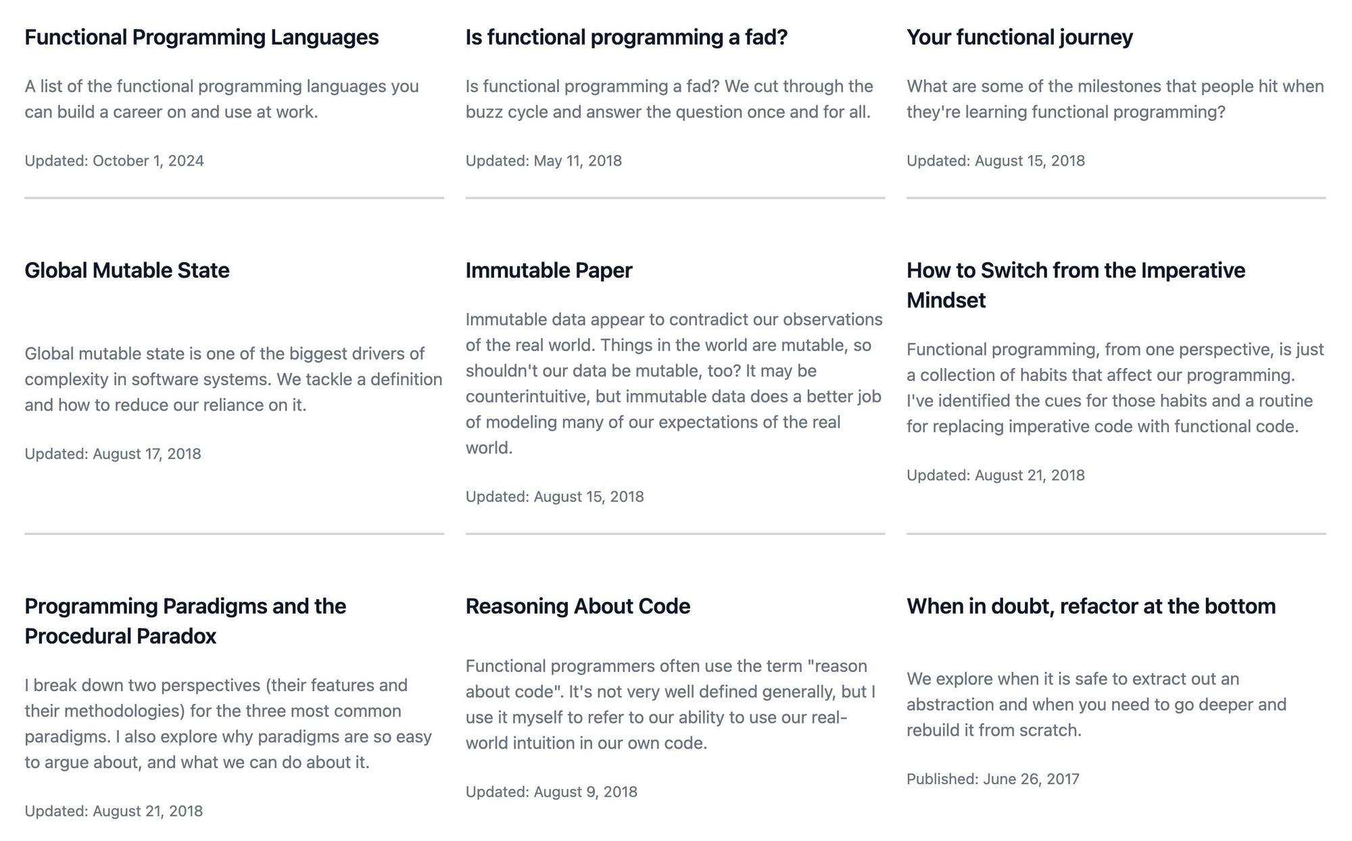This screenshot has width=1352, height=841.
Task: Click the description about learning milestones
Action: 1115,99
